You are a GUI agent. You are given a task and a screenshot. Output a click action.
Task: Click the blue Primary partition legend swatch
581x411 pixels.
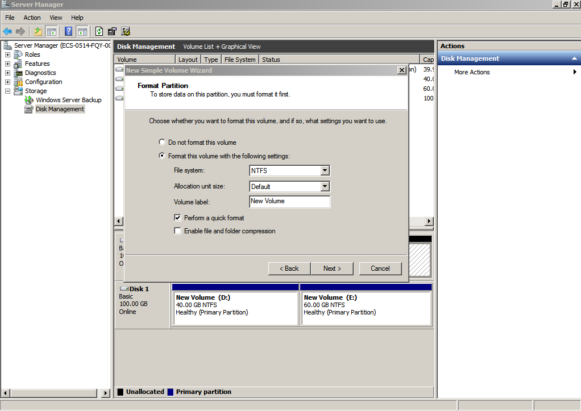coord(171,392)
